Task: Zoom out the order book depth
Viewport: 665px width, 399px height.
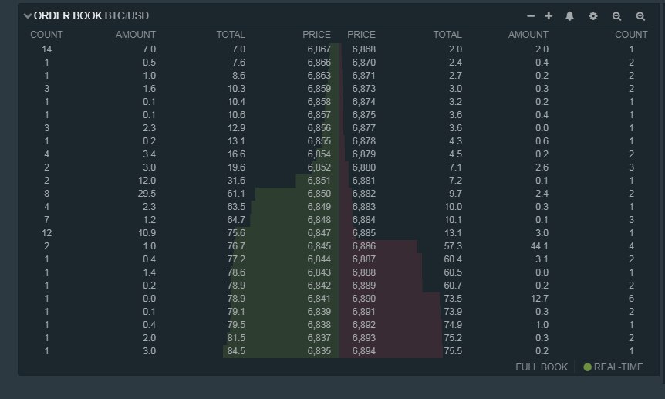Action: tap(616, 15)
